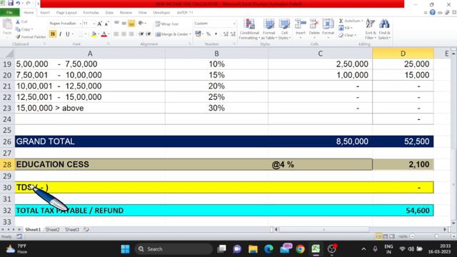This screenshot has width=457, height=257.
Task: Apply font color to text
Action: (104, 34)
